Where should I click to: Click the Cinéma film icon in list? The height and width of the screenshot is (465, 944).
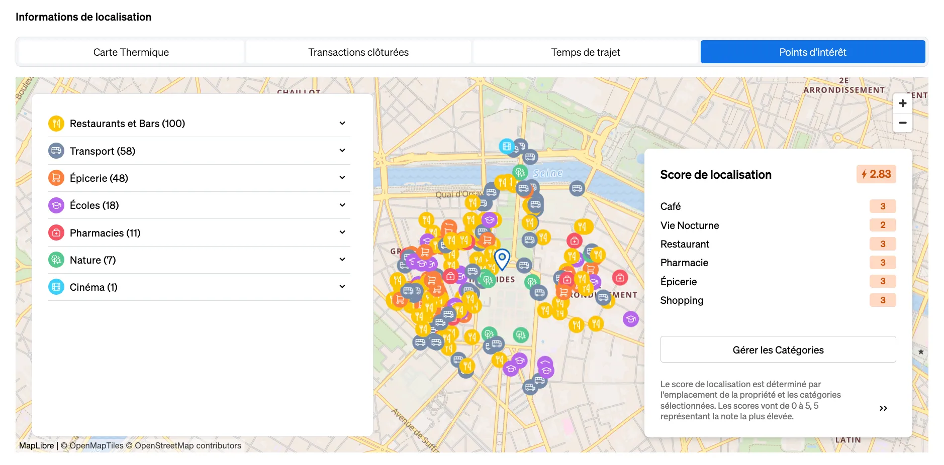pos(56,287)
